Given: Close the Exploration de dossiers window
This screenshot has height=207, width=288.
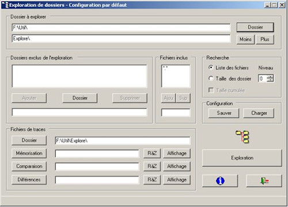Looking at the screenshot, I should pyautogui.click(x=282, y=5).
